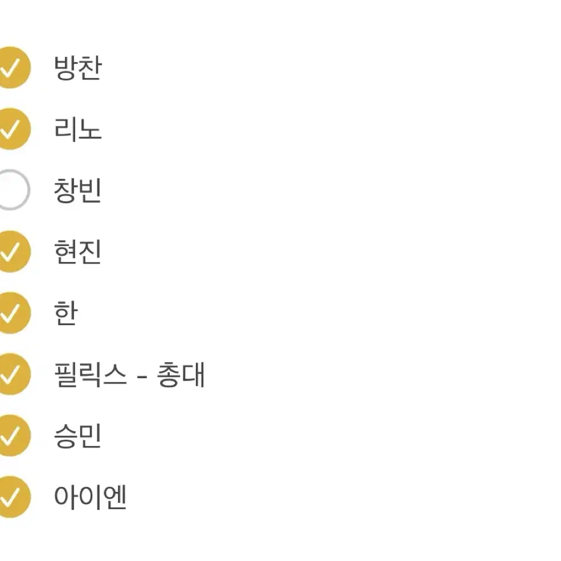Click the 필릭스 name text
Screen dimensions: 561x561
click(x=90, y=375)
